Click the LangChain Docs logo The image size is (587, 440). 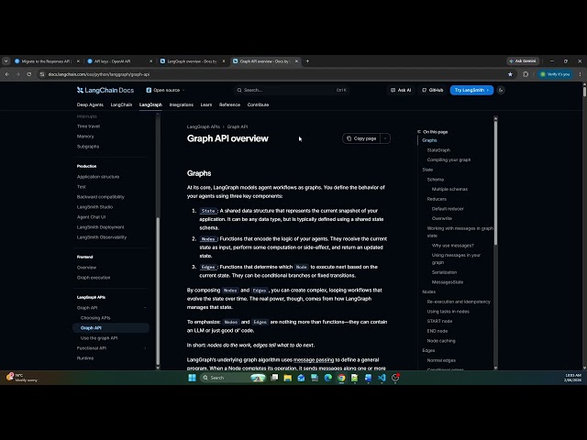coord(105,90)
